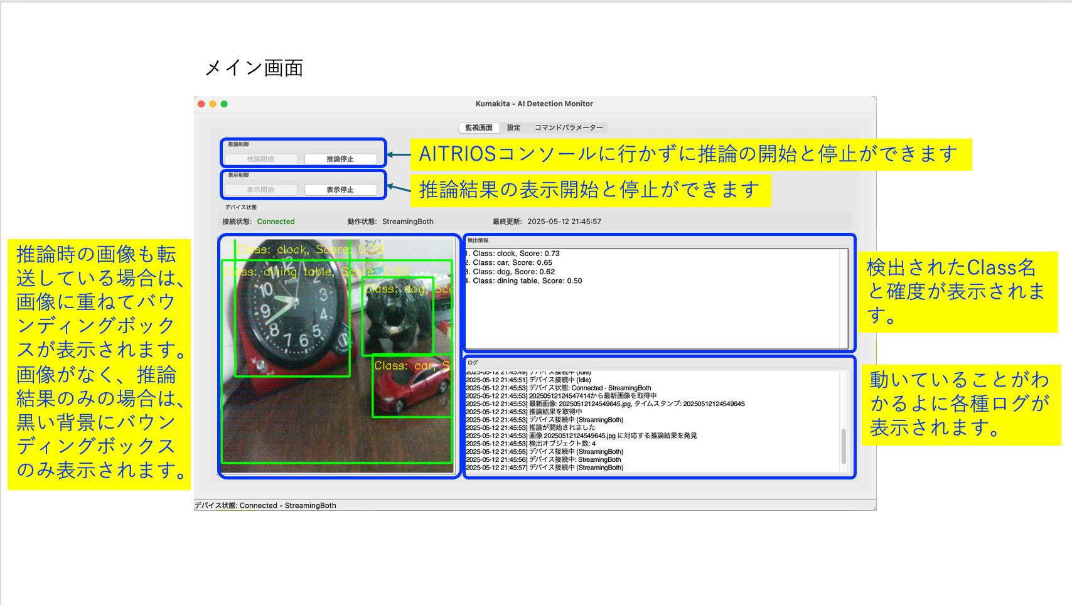Click log line '推論結果を取得中'
Screen dimensions: 1072x605
click(x=524, y=412)
